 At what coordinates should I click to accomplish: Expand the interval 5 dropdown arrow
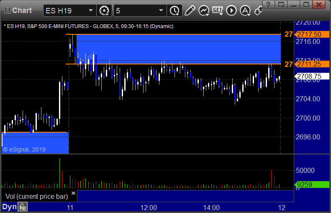[161, 10]
